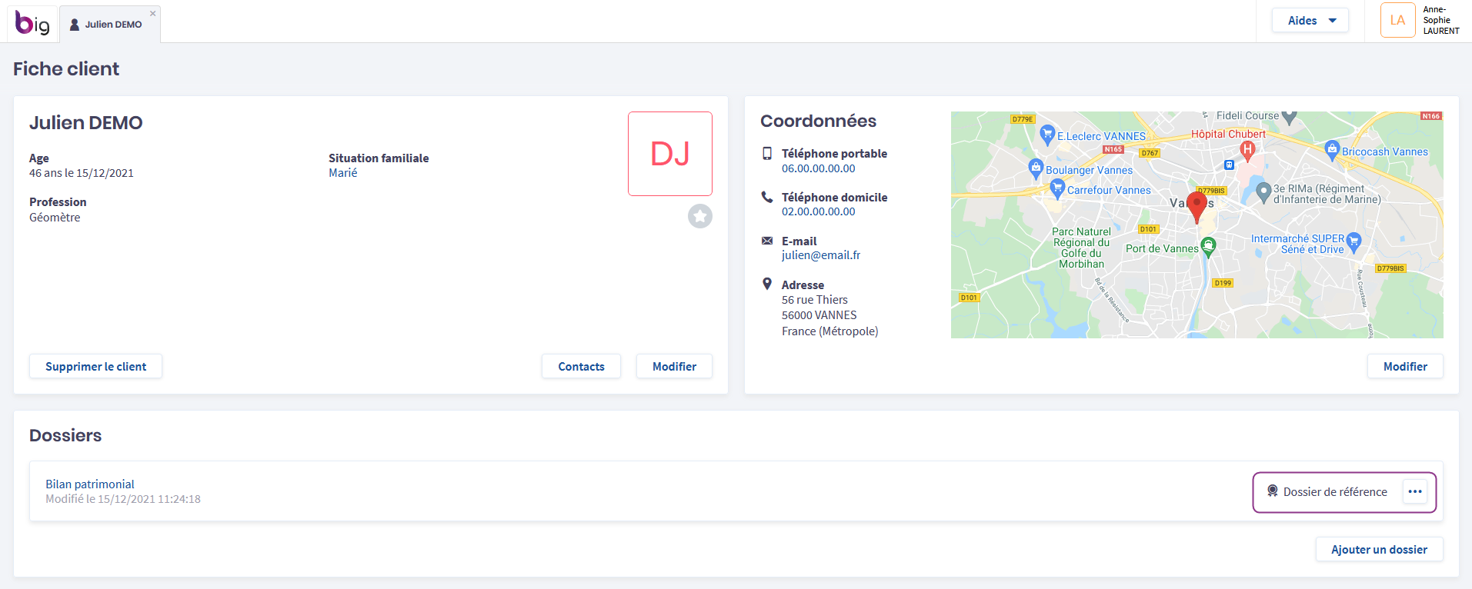The height and width of the screenshot is (589, 1472).
Task: Select the Marié family status value
Action: 343,173
